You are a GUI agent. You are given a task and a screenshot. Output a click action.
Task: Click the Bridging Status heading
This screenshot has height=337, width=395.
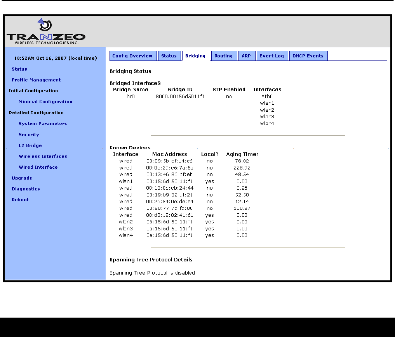tap(130, 71)
